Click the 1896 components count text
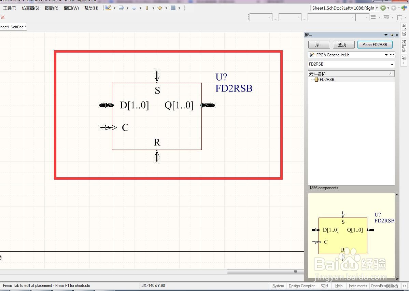409x291 pixels. pyautogui.click(x=324, y=188)
